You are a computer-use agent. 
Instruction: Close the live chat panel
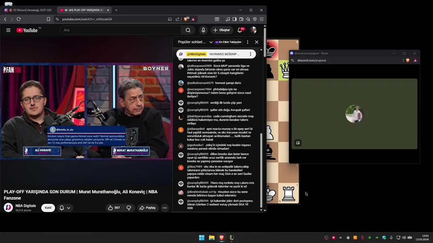(x=256, y=42)
